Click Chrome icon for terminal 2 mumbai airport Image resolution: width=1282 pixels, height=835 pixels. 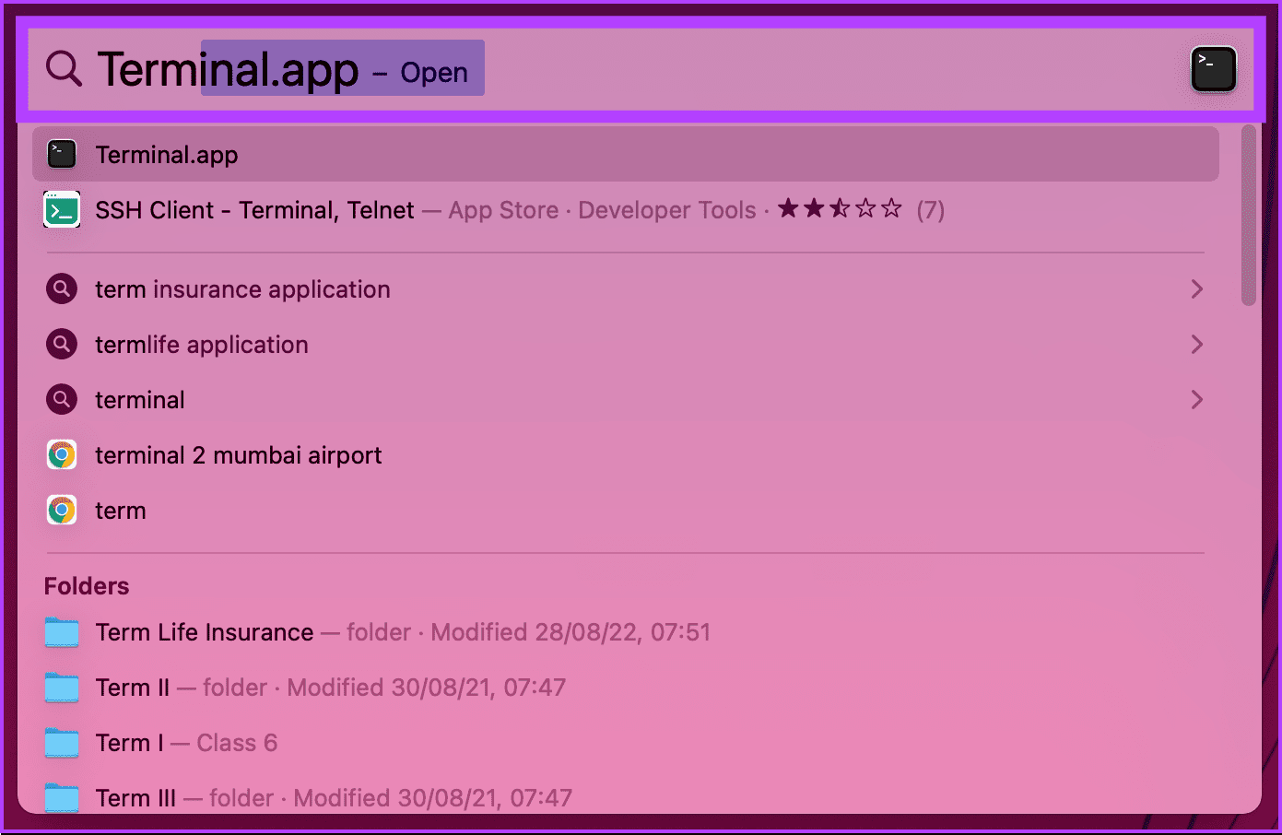62,455
